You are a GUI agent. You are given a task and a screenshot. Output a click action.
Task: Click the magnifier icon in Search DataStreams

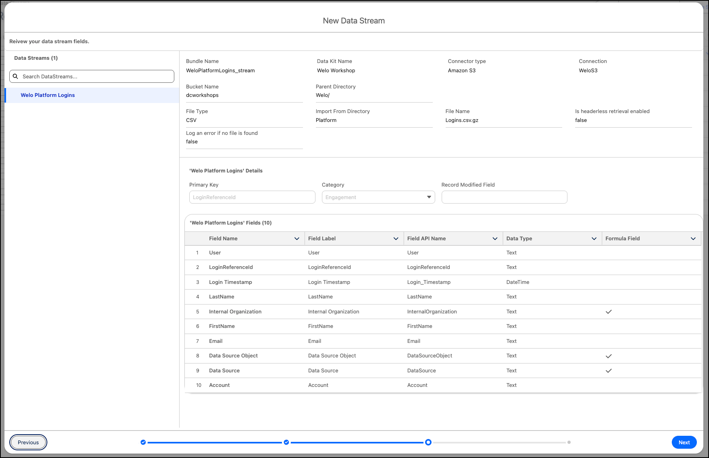coord(15,76)
